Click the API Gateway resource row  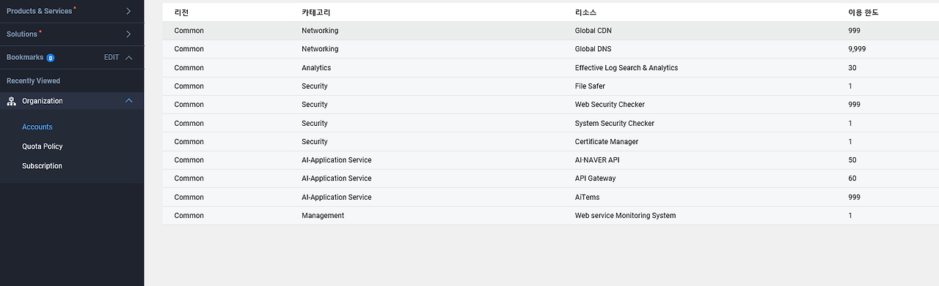(550, 178)
